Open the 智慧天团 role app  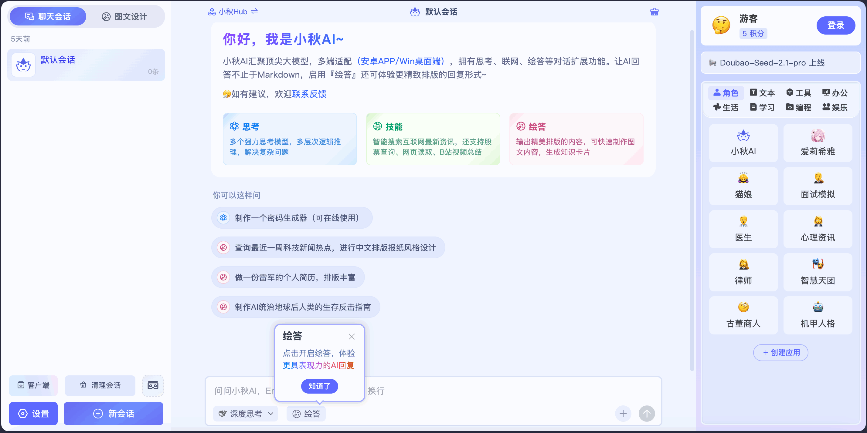coord(818,272)
